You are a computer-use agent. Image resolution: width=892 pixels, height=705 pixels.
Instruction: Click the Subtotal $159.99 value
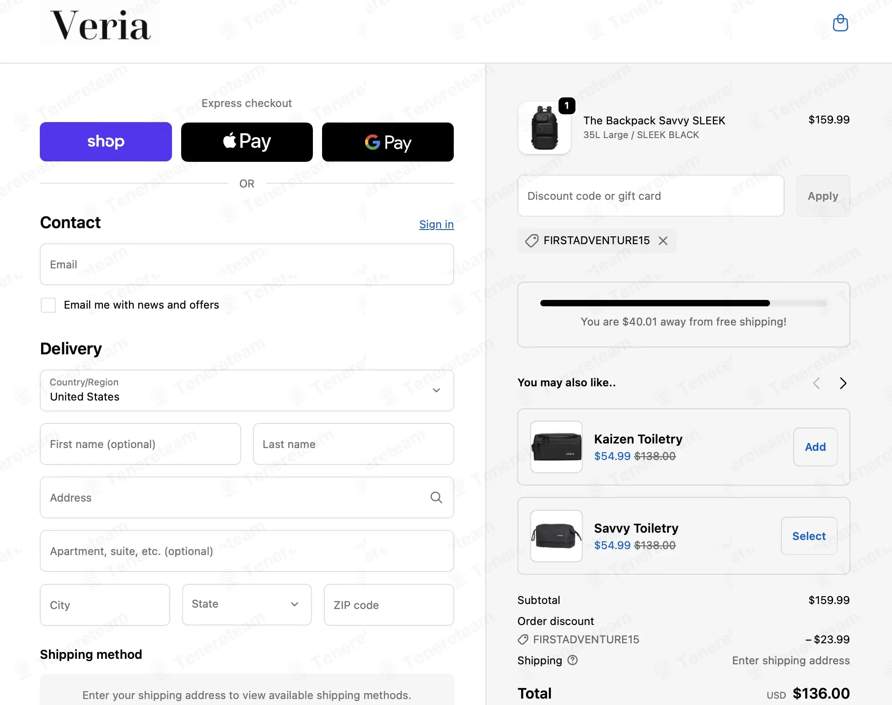[x=829, y=600]
